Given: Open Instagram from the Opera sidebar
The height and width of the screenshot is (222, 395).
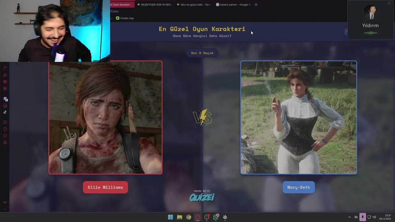Looking at the screenshot, I should tap(5, 105).
